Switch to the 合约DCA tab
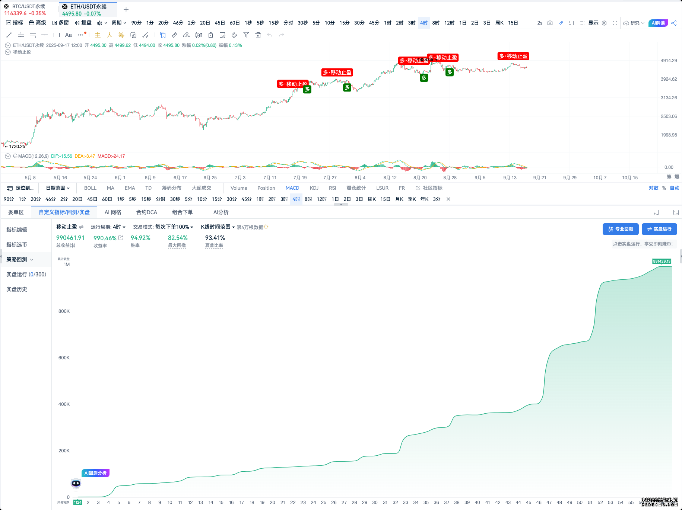682x510 pixels. point(147,212)
